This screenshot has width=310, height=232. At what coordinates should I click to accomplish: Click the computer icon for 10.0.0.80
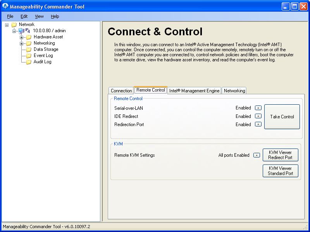pyautogui.click(x=21, y=31)
